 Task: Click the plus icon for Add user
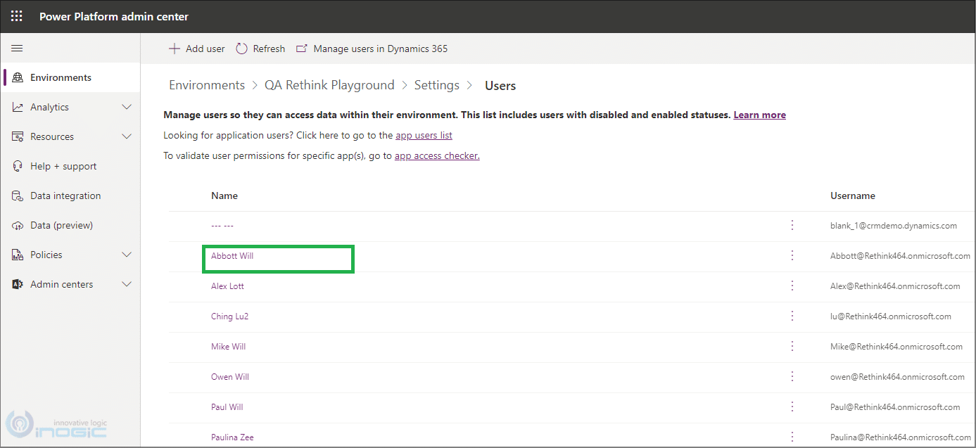(175, 49)
